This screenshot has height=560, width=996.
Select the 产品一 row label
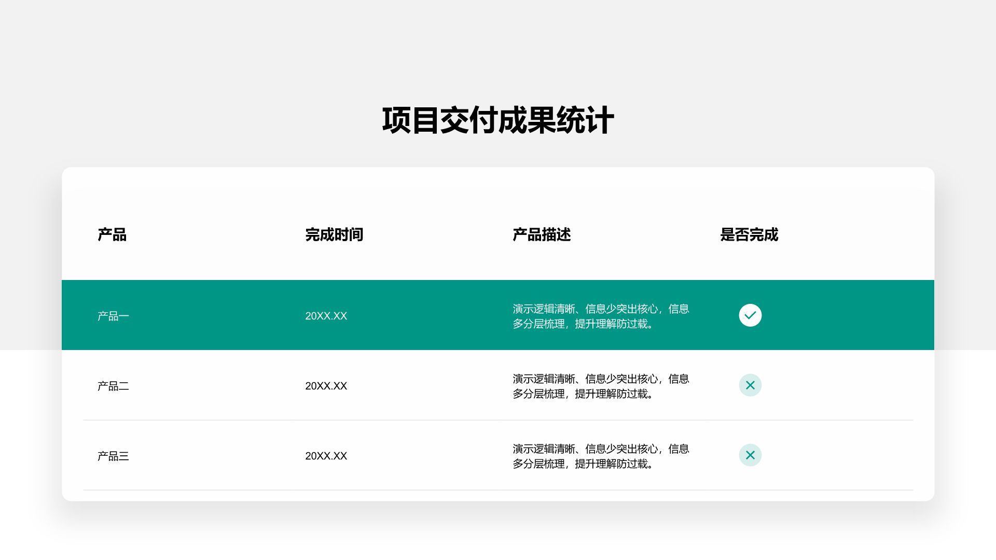coord(113,315)
